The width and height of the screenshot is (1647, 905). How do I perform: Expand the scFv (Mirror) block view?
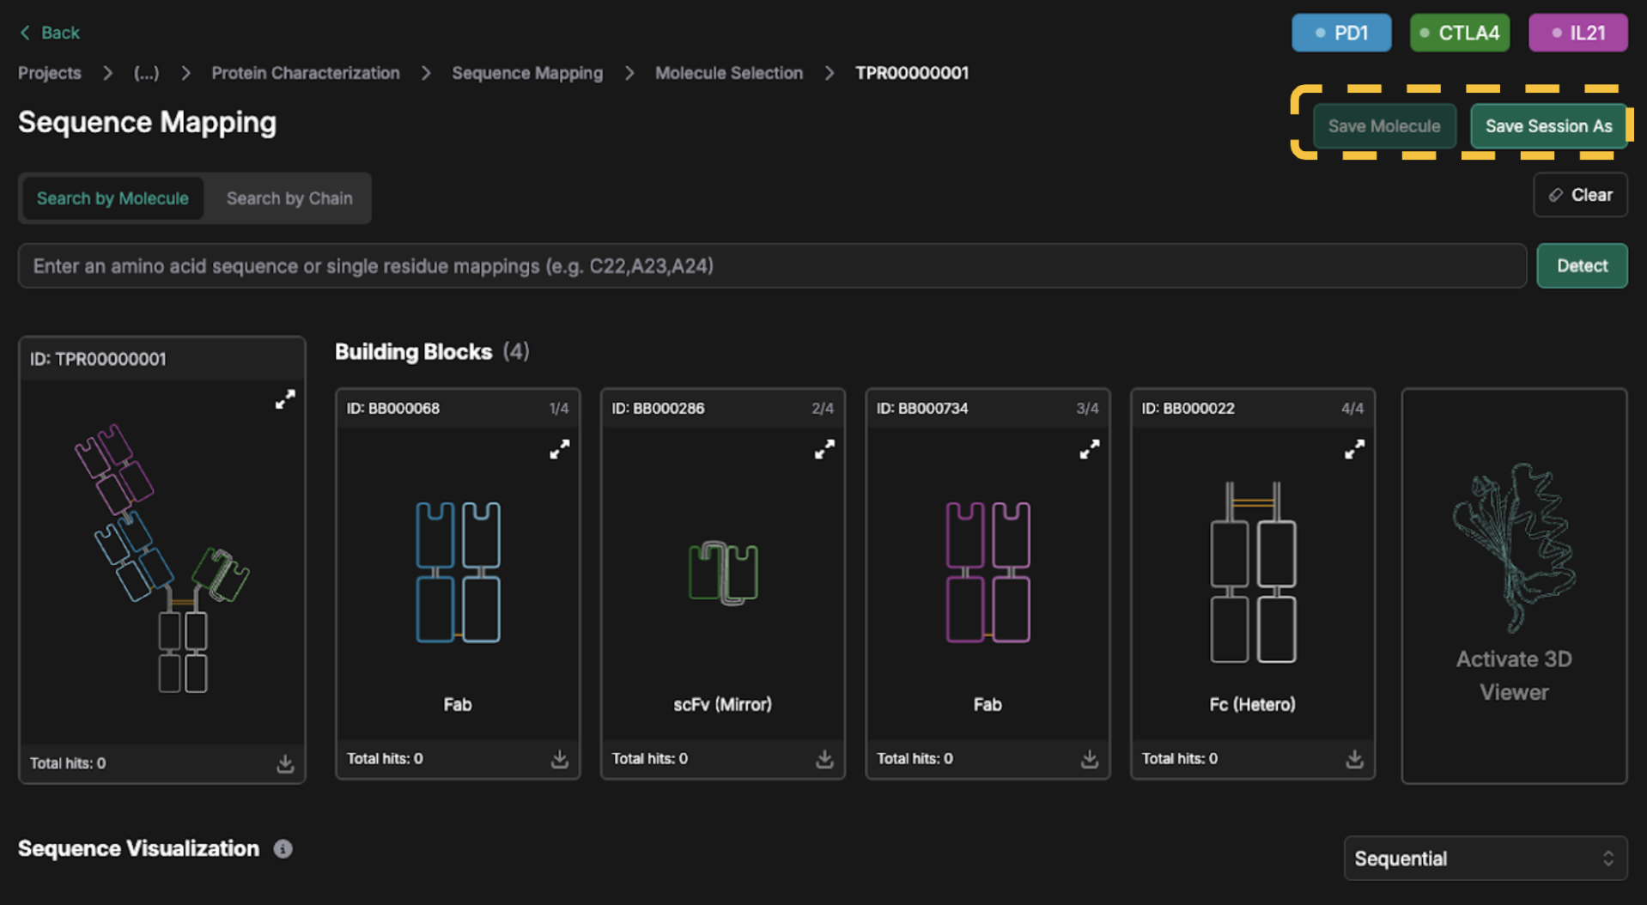pos(824,449)
